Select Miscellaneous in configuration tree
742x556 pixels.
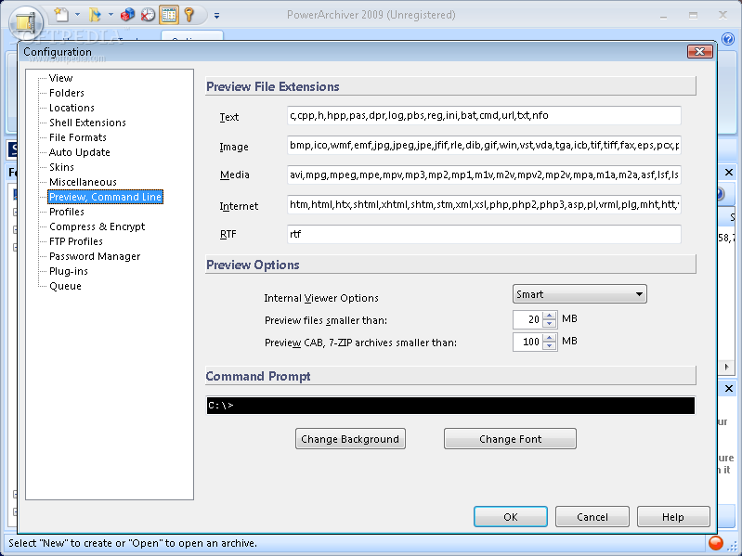[x=83, y=182]
